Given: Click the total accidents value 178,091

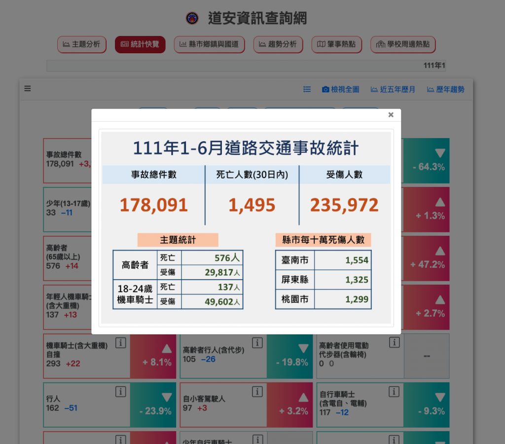Looking at the screenshot, I should (x=154, y=205).
